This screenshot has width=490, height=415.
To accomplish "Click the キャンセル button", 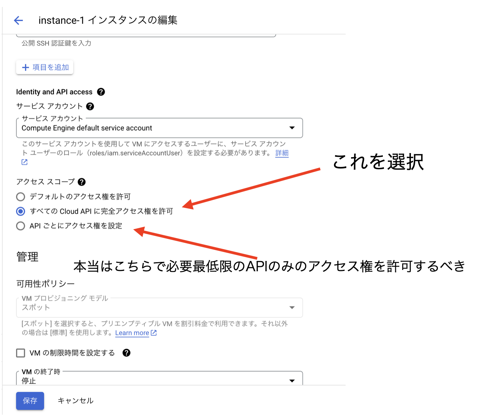I will click(x=75, y=400).
